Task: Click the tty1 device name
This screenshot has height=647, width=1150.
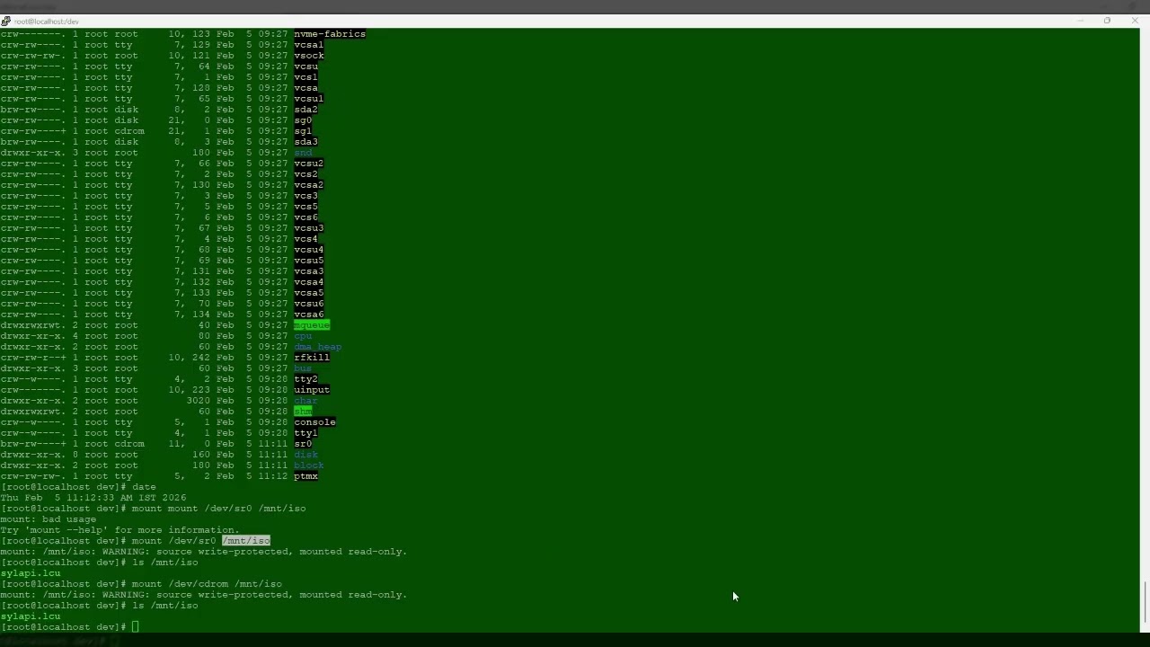Action: pyautogui.click(x=305, y=433)
